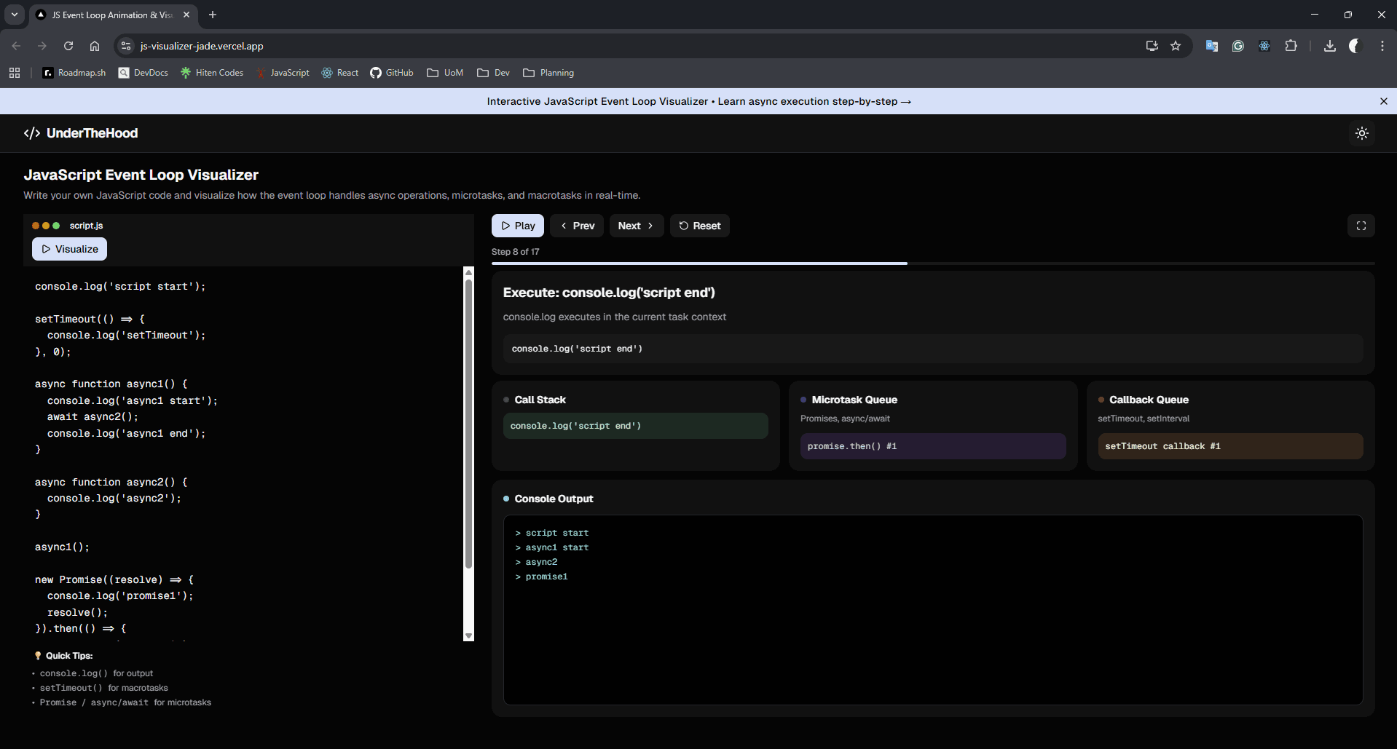This screenshot has width=1397, height=749.
Task: Open the browser Downloads panel
Action: [x=1329, y=45]
